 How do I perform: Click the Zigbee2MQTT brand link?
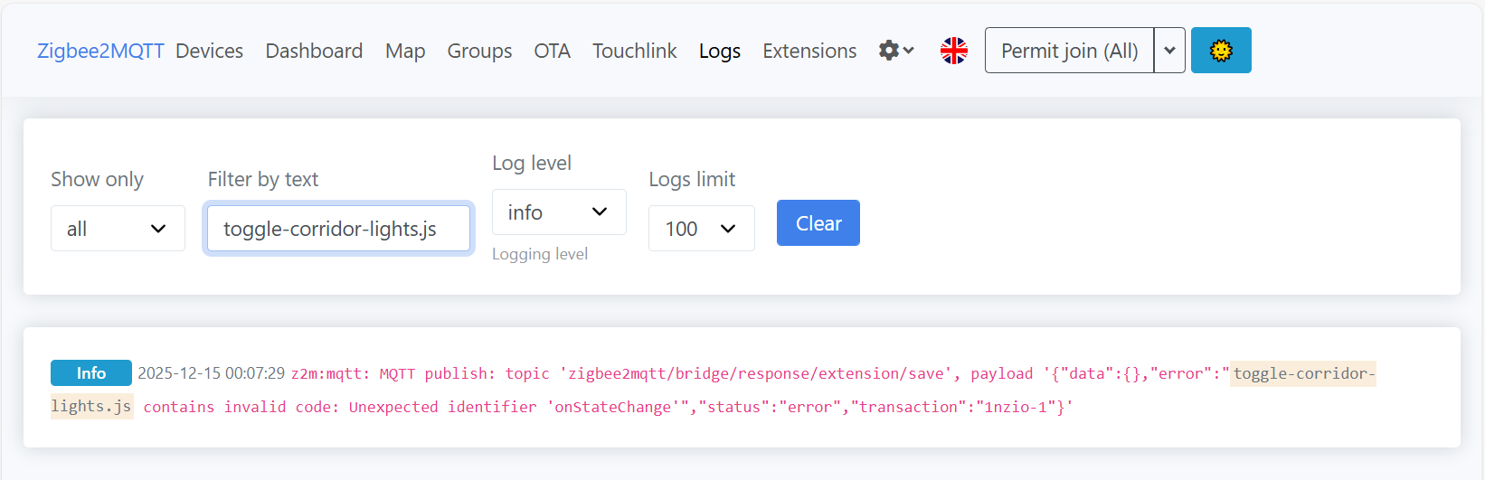pos(100,51)
